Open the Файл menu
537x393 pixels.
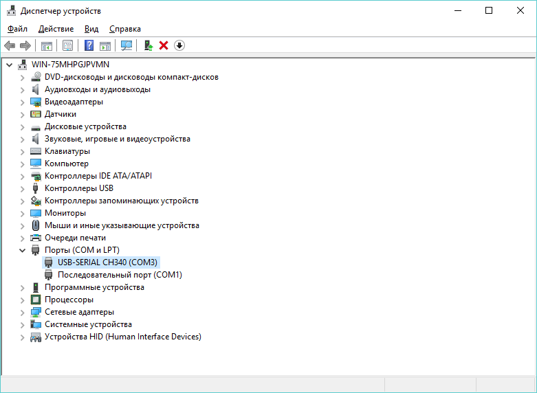coord(17,29)
